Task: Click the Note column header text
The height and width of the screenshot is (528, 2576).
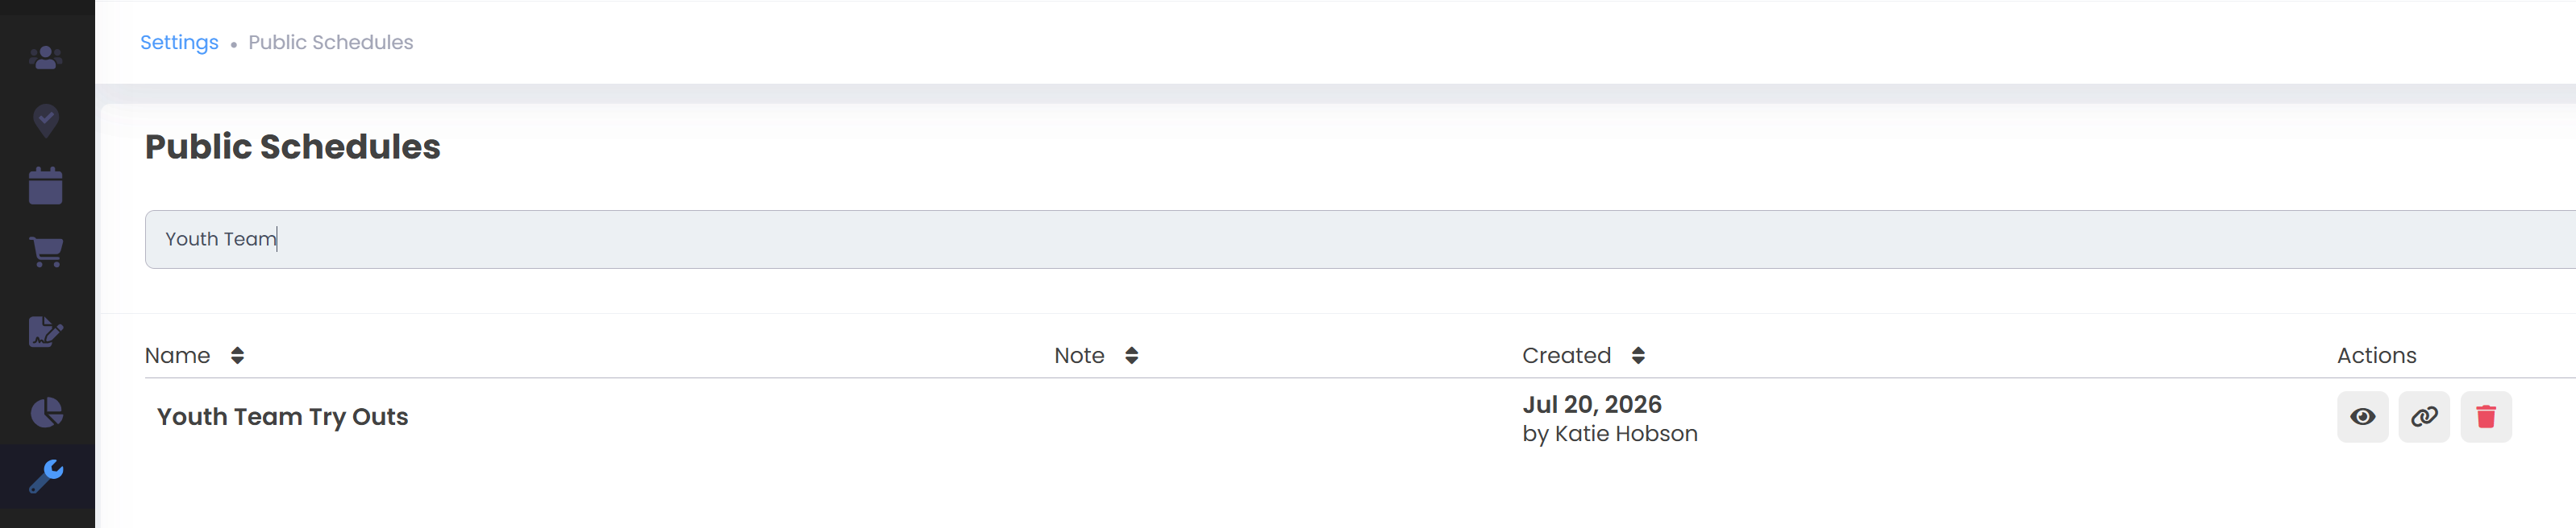Action: pos(1079,355)
